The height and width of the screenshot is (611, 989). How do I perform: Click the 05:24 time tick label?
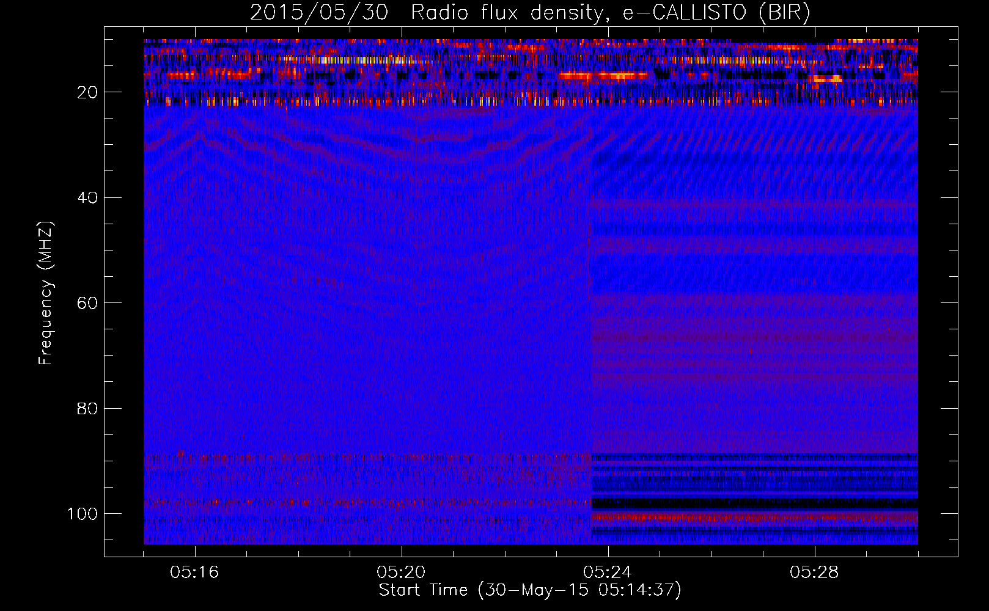(608, 573)
